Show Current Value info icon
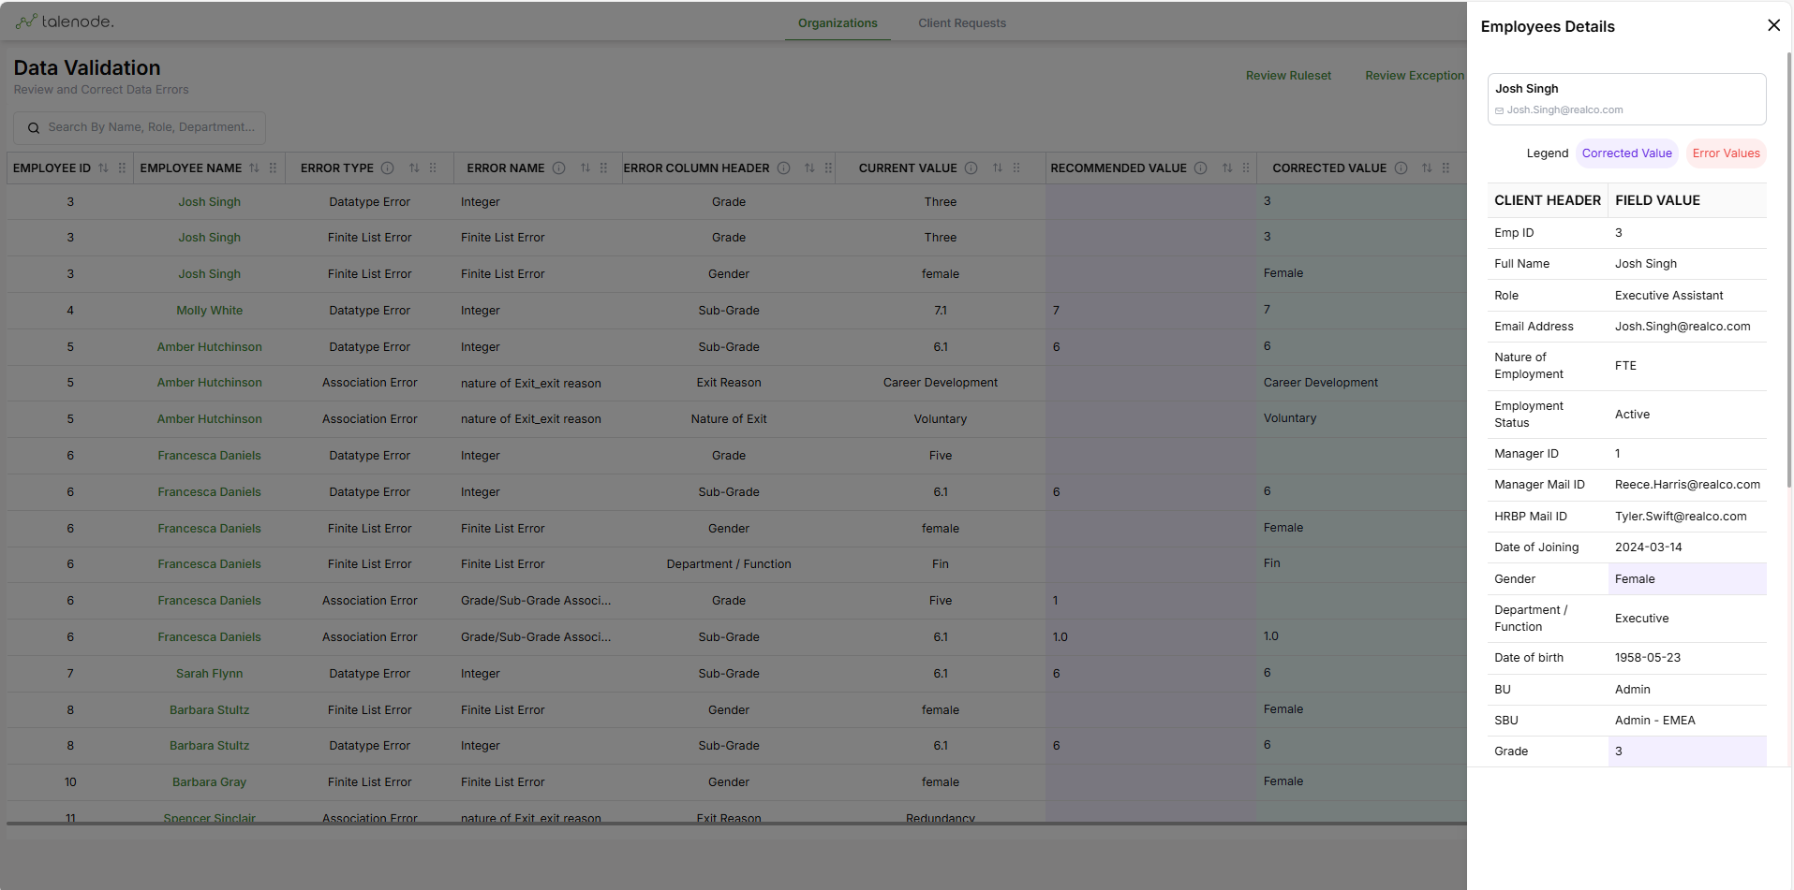This screenshot has height=890, width=1794. pyautogui.click(x=971, y=168)
